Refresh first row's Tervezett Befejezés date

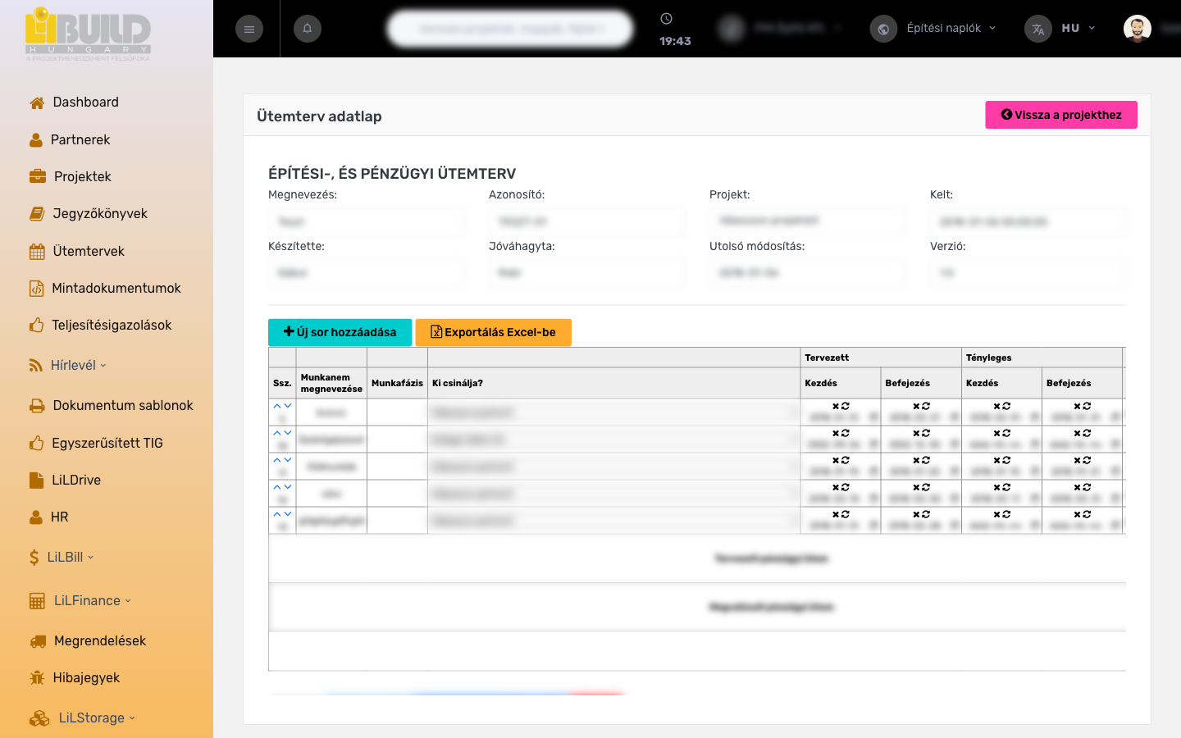[926, 406]
